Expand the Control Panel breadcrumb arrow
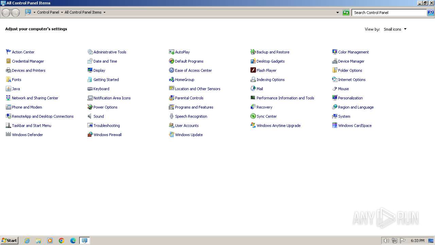The width and height of the screenshot is (435, 245). tap(62, 12)
